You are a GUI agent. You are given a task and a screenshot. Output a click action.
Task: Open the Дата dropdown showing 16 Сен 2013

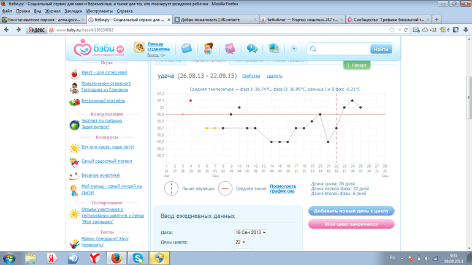pos(250,233)
